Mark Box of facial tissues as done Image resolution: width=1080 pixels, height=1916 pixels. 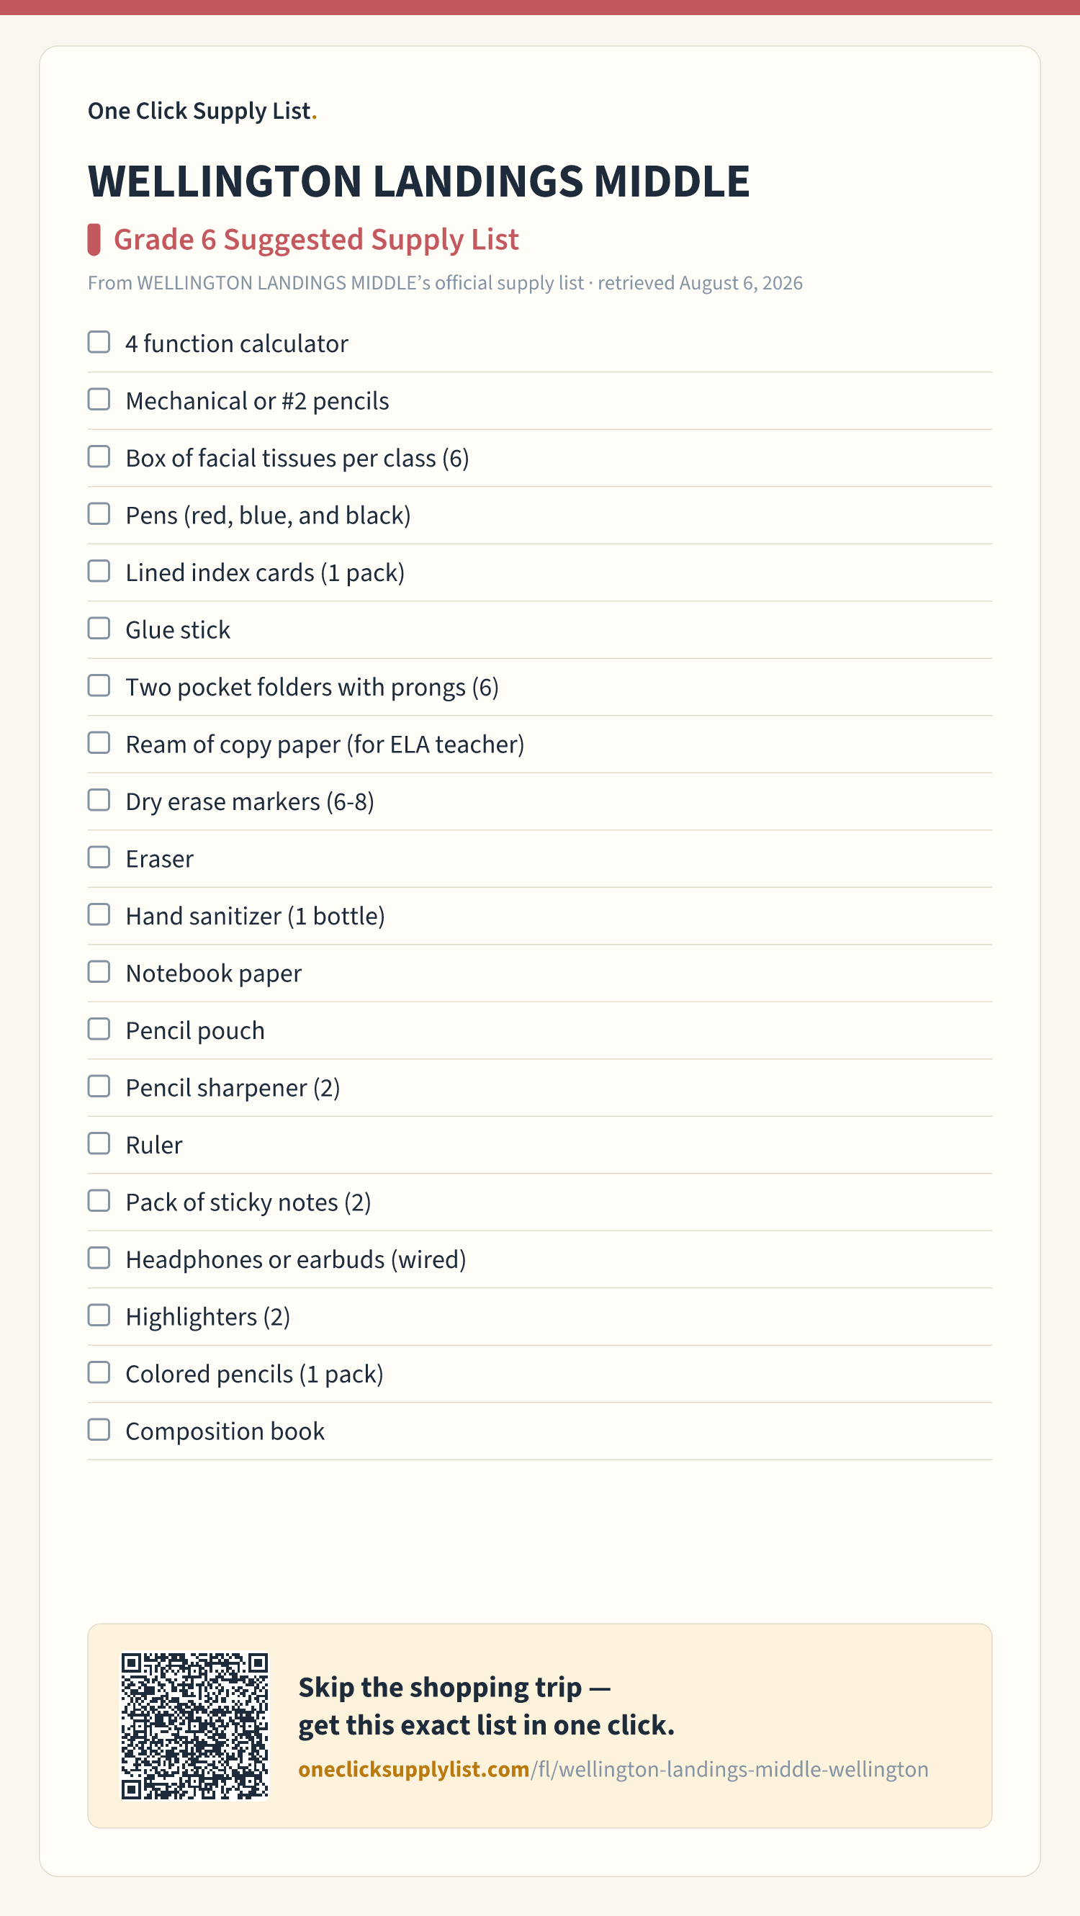pyautogui.click(x=99, y=456)
